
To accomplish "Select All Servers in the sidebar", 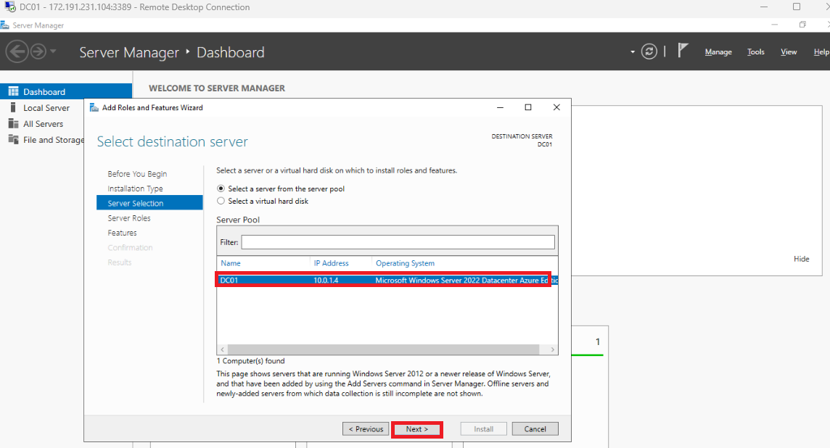I will tap(43, 124).
